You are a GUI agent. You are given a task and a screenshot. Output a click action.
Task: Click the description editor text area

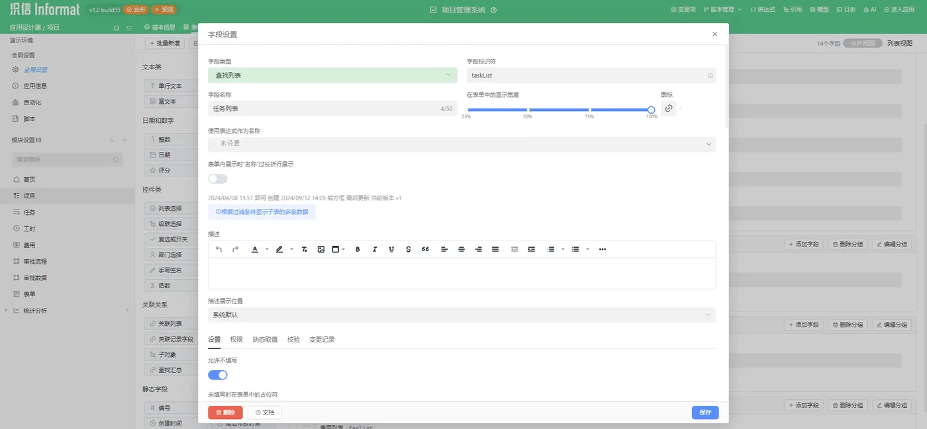(462, 273)
